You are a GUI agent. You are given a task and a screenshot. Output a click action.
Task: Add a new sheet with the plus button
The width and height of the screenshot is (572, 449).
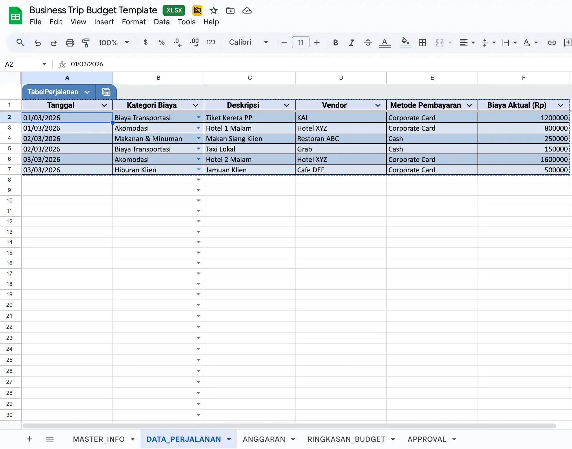click(x=29, y=439)
